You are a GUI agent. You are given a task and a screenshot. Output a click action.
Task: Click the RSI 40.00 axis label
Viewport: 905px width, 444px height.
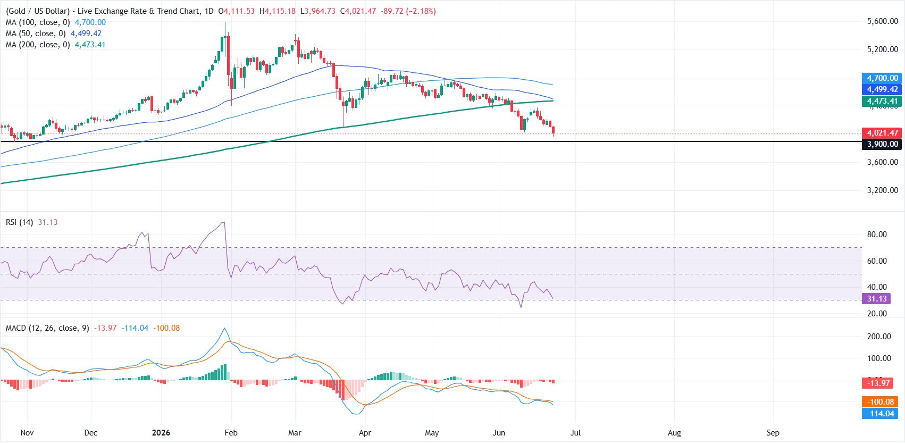click(877, 287)
